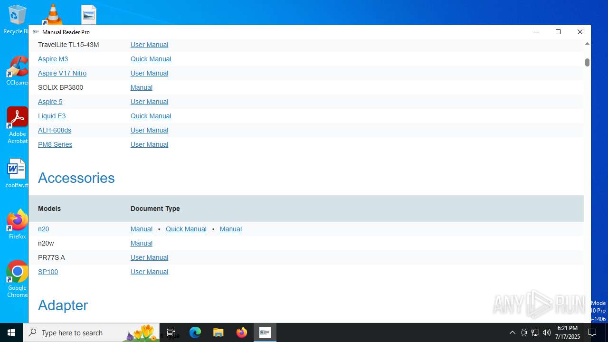Open Quick Manual for Aspire M3
This screenshot has width=608, height=342.
click(x=151, y=59)
